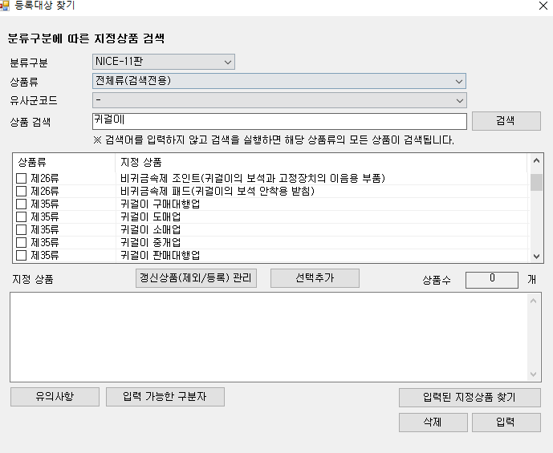Click the 입력된 지정상품 찾기 button

pos(470,398)
